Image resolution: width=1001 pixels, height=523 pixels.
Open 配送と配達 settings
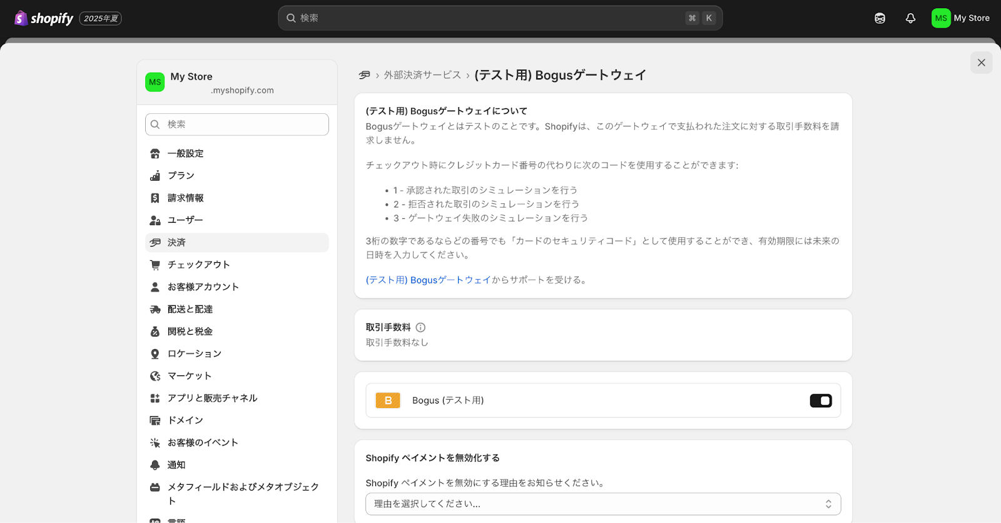[x=236, y=309]
